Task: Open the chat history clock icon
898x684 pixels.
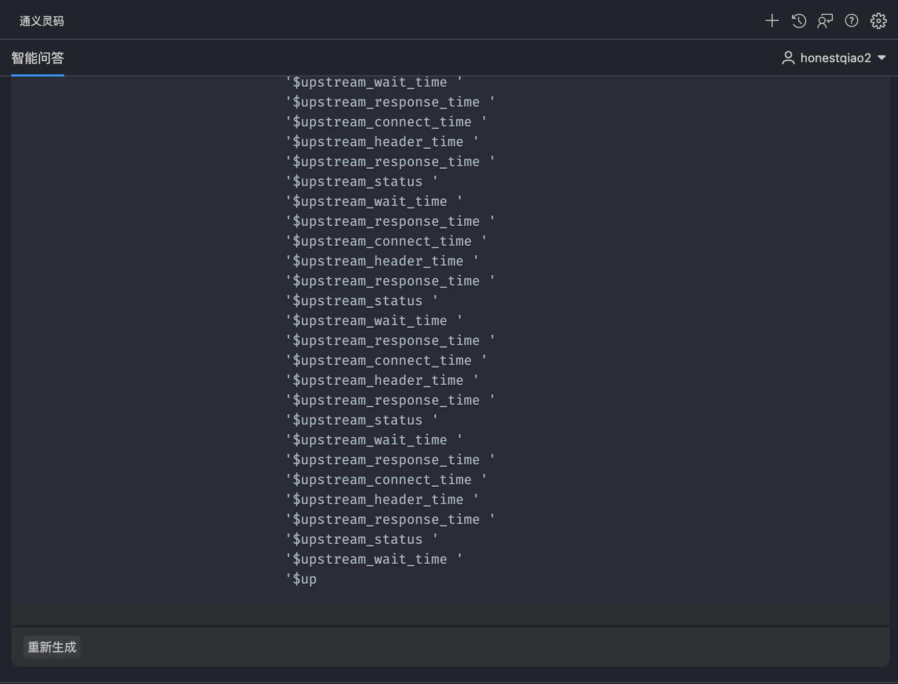Action: (799, 21)
